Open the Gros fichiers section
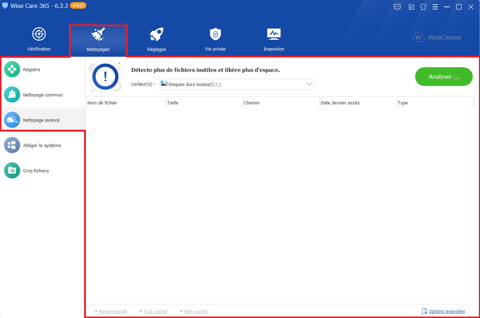The image size is (480, 318). (43, 171)
